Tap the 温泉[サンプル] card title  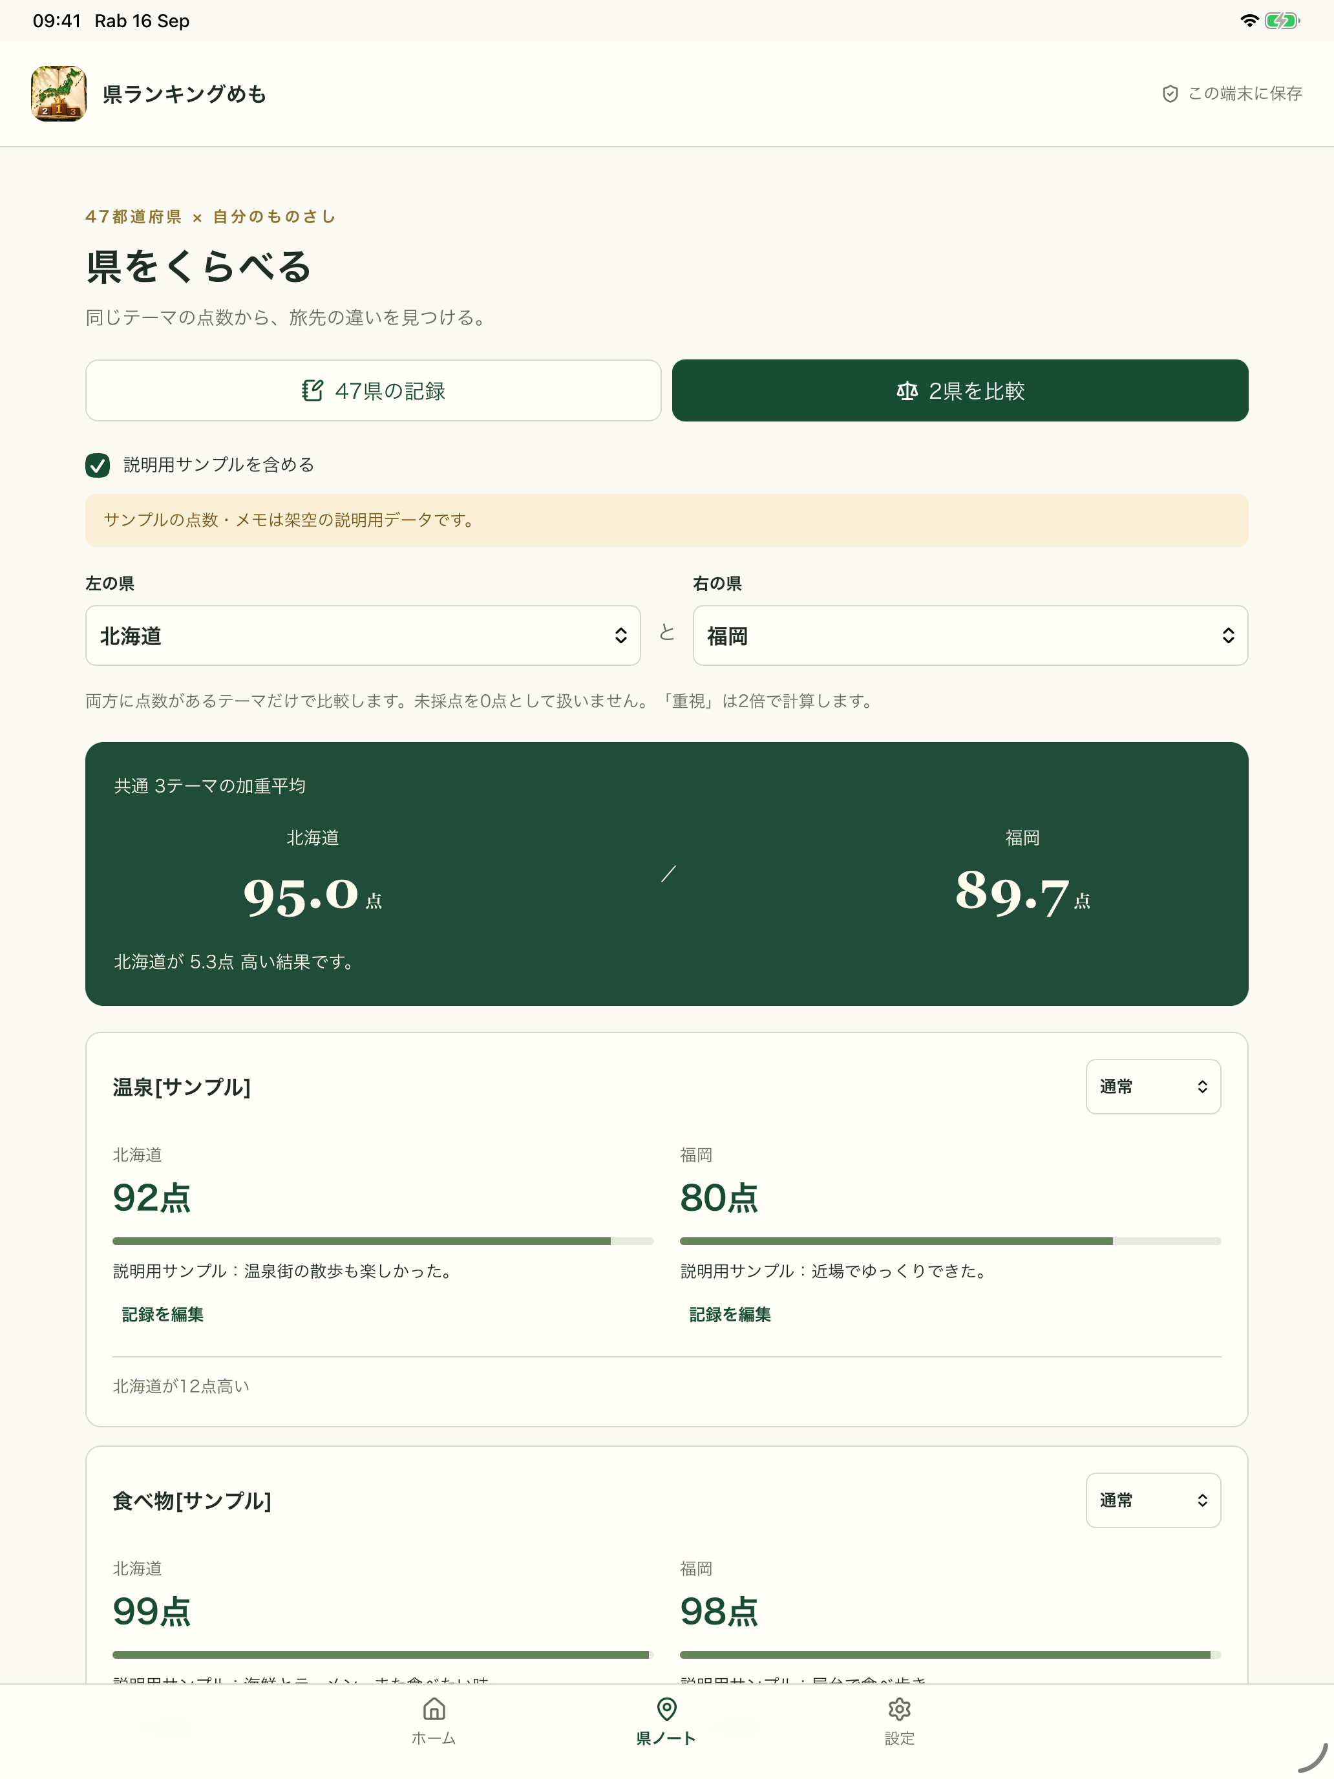(x=182, y=1087)
